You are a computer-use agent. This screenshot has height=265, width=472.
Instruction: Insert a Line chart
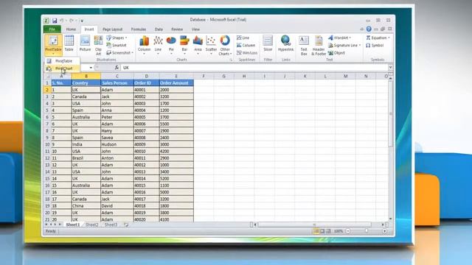click(158, 45)
